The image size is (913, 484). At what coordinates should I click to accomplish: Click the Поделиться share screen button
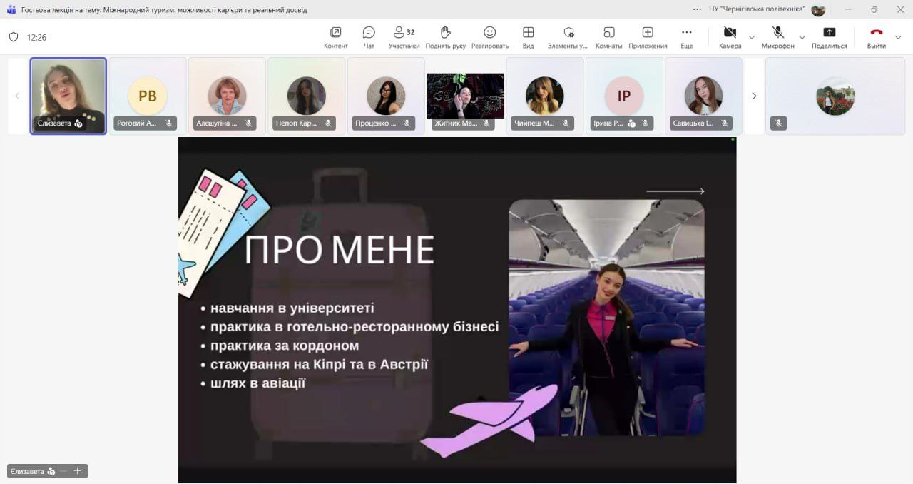point(829,36)
